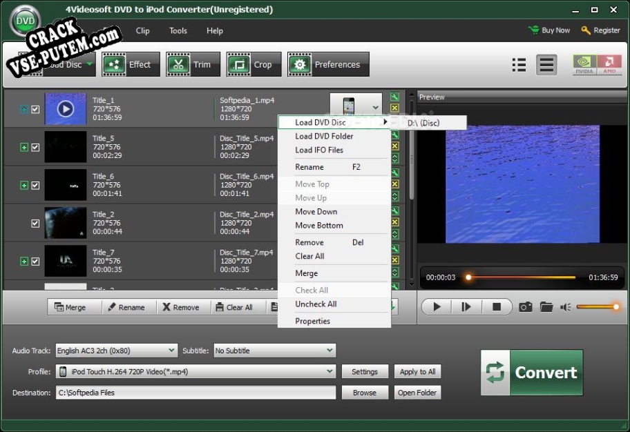Click the up/down reorder arrows for Title_7

(x=395, y=272)
